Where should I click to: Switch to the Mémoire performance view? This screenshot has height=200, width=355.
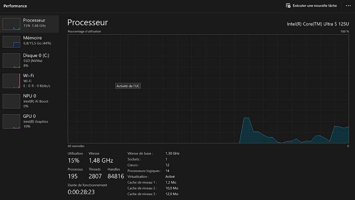33,38
